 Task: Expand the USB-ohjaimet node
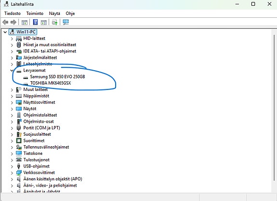[12, 166]
